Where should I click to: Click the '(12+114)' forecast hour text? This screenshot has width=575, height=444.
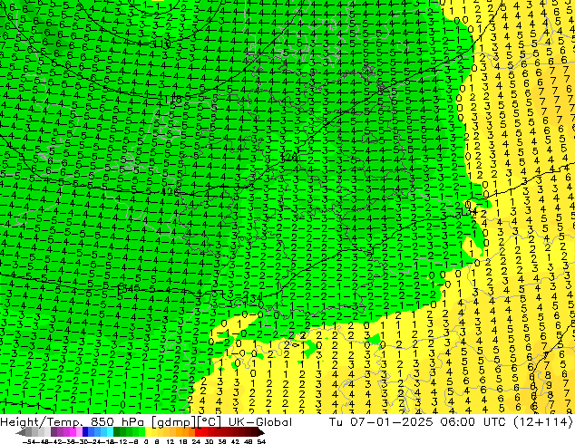[545, 422]
